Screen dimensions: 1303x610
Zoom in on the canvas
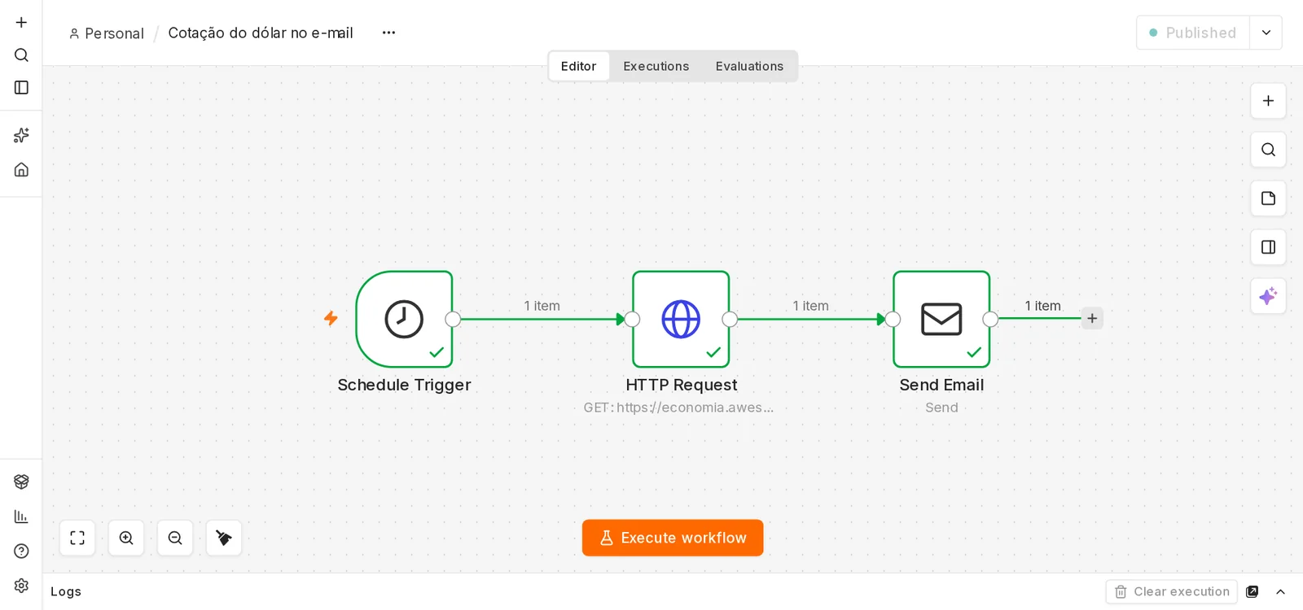(126, 538)
